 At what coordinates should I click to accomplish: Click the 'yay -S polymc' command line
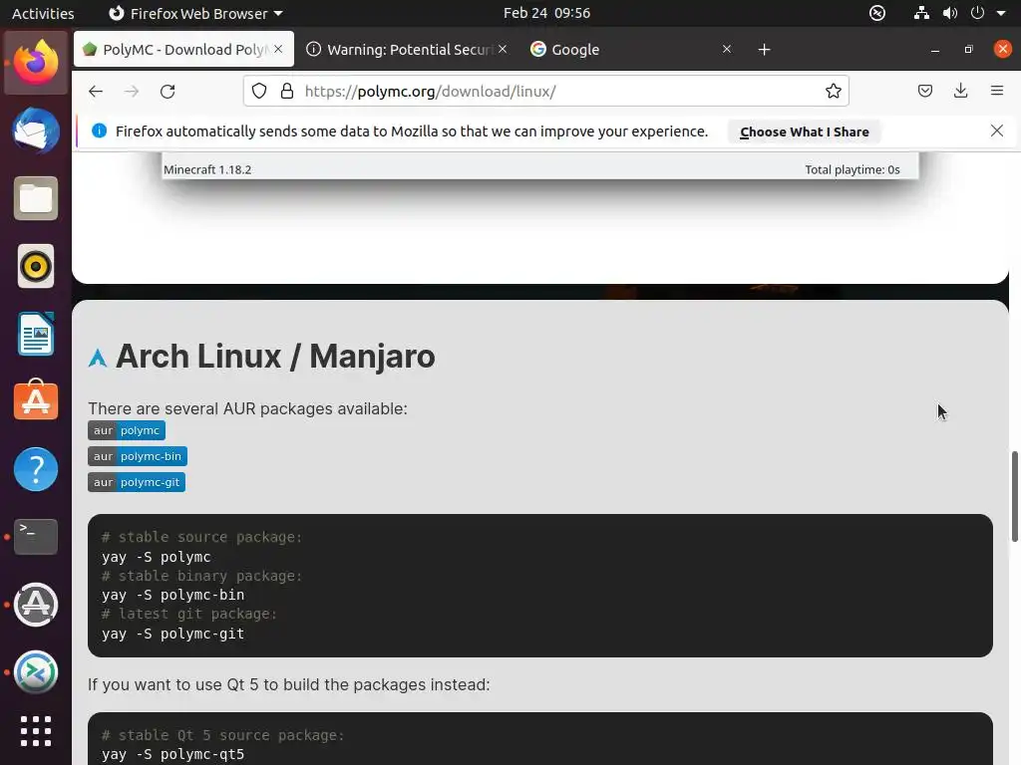pyautogui.click(x=157, y=557)
